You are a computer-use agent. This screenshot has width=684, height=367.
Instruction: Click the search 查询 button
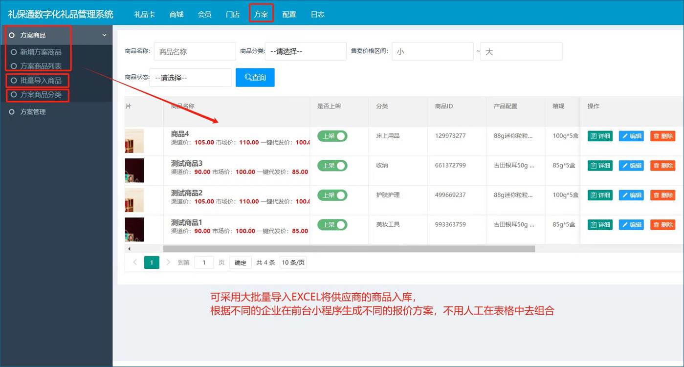click(x=255, y=77)
